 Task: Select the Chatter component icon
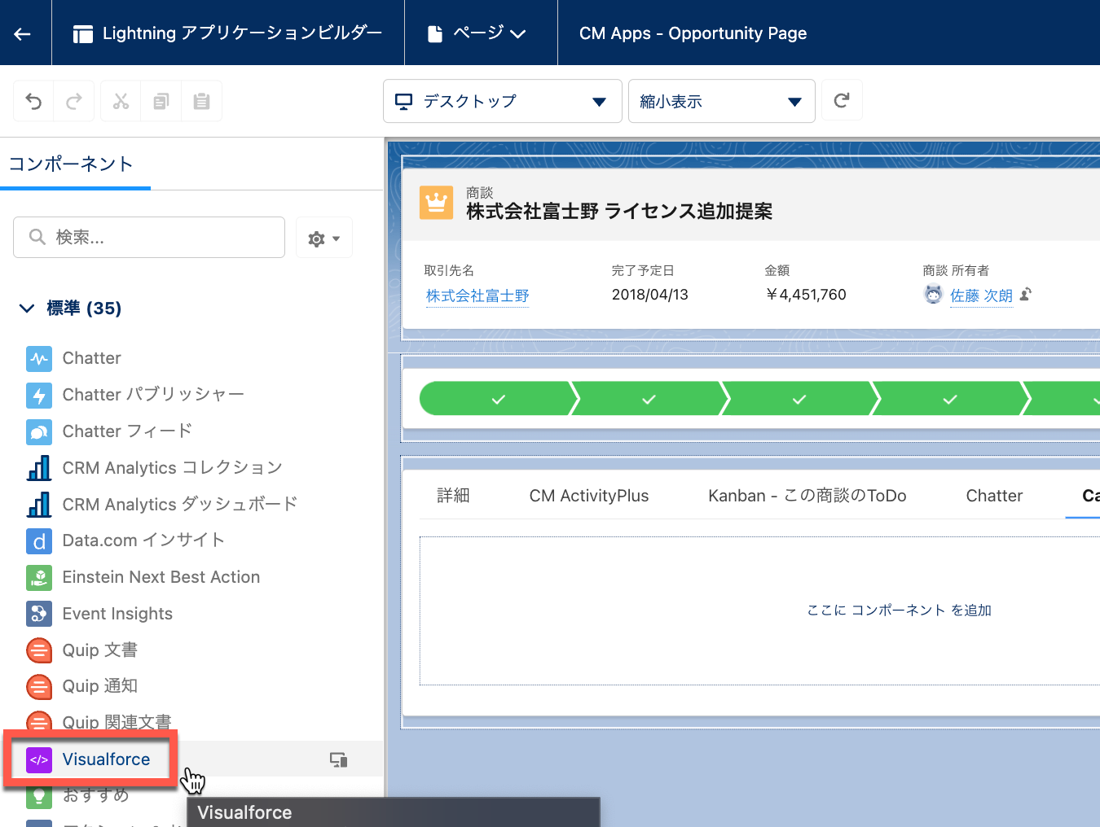click(x=39, y=358)
